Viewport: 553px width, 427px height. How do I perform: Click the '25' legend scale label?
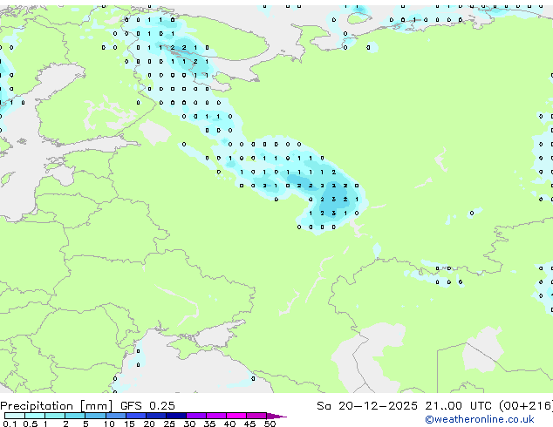(169, 424)
